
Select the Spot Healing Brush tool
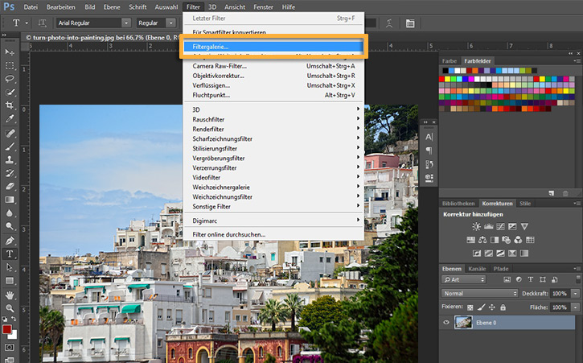[10, 133]
